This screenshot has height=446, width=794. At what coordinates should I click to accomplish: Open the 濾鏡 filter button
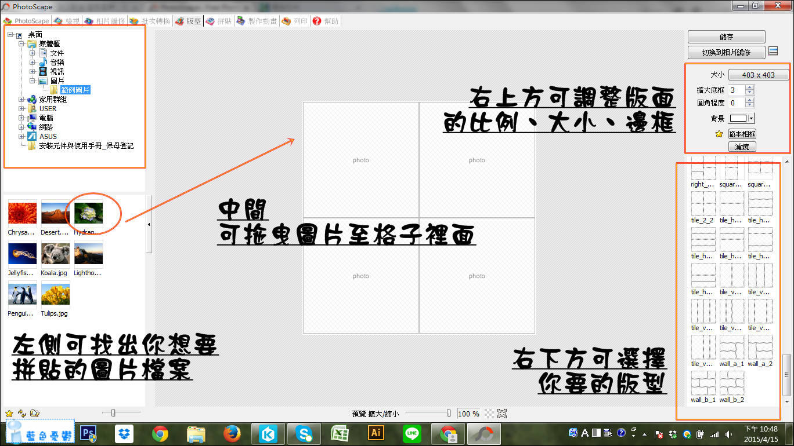click(x=742, y=146)
